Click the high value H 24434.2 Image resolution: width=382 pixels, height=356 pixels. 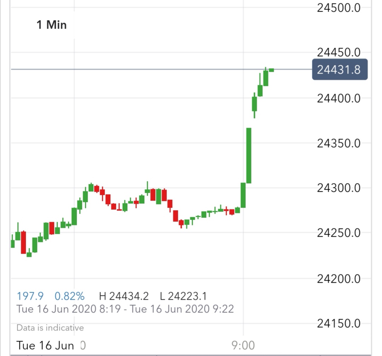click(124, 296)
